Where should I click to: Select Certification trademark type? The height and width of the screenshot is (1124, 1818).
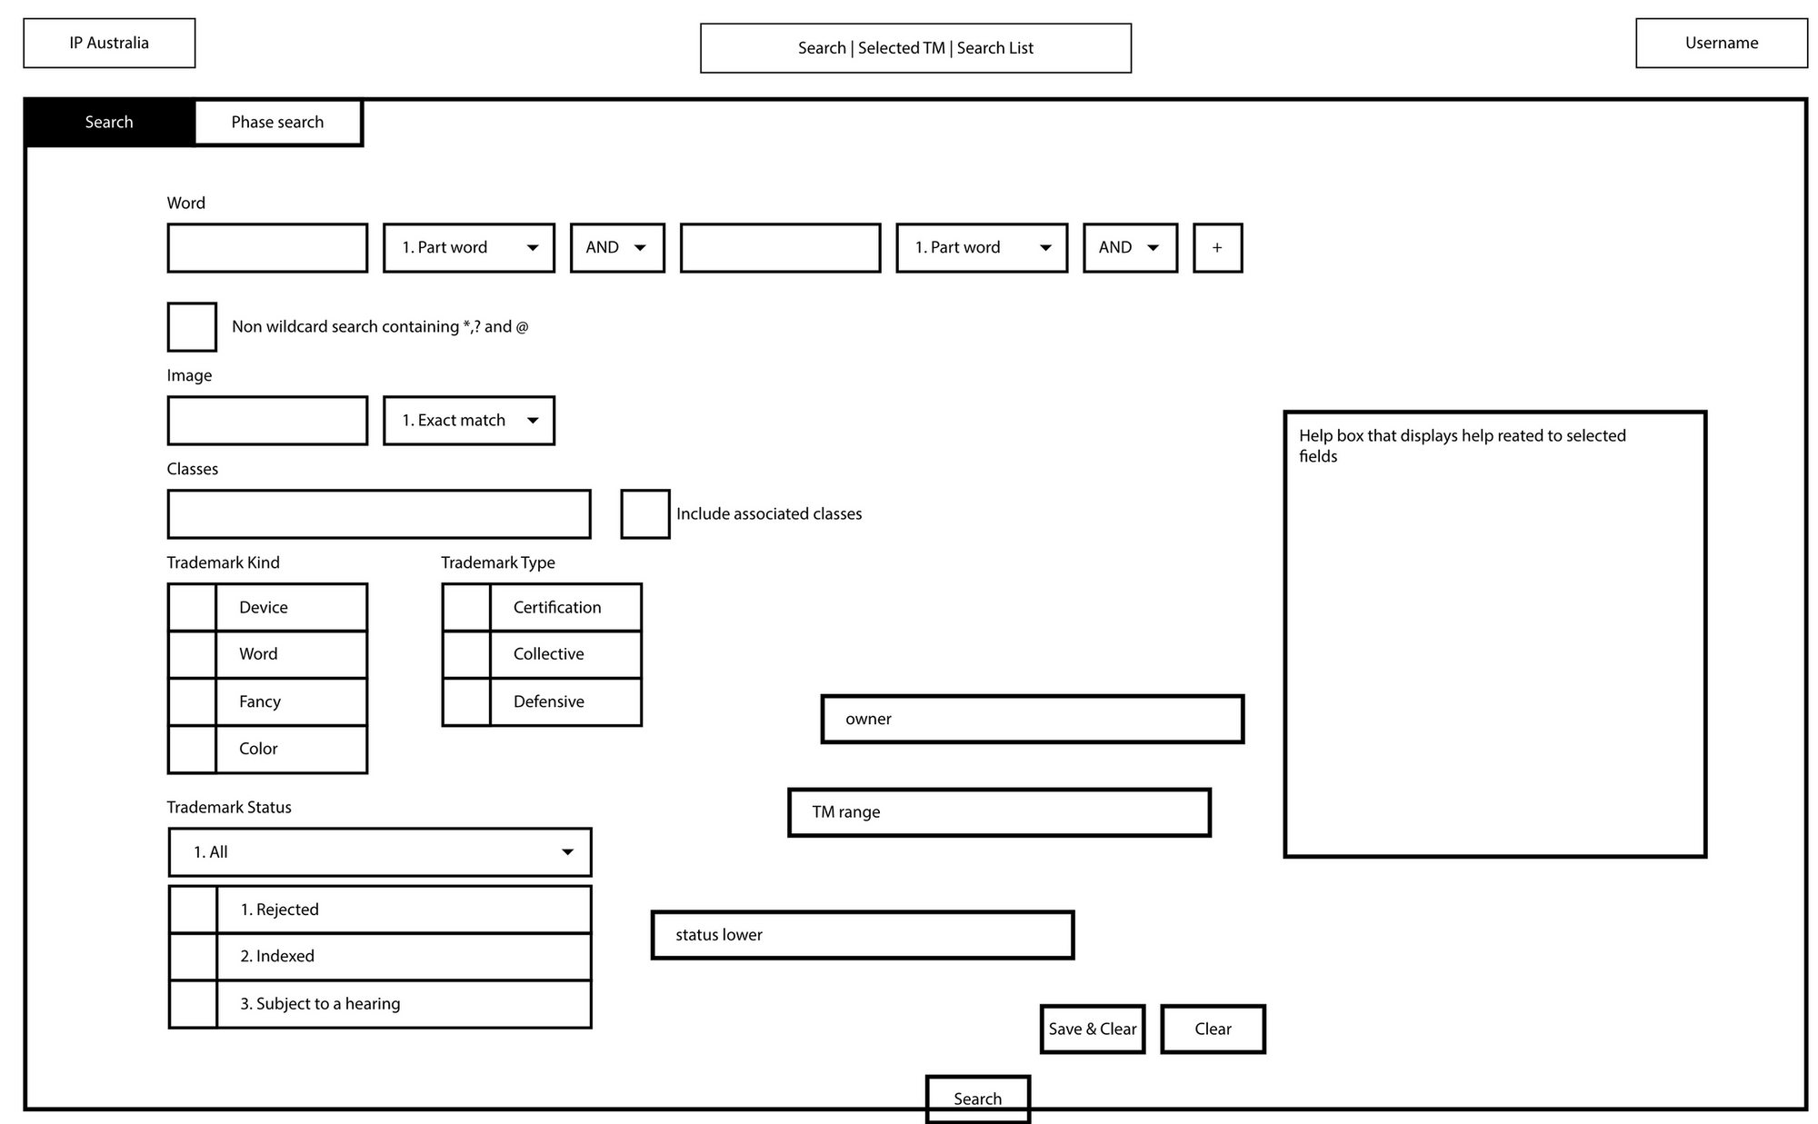(x=454, y=621)
